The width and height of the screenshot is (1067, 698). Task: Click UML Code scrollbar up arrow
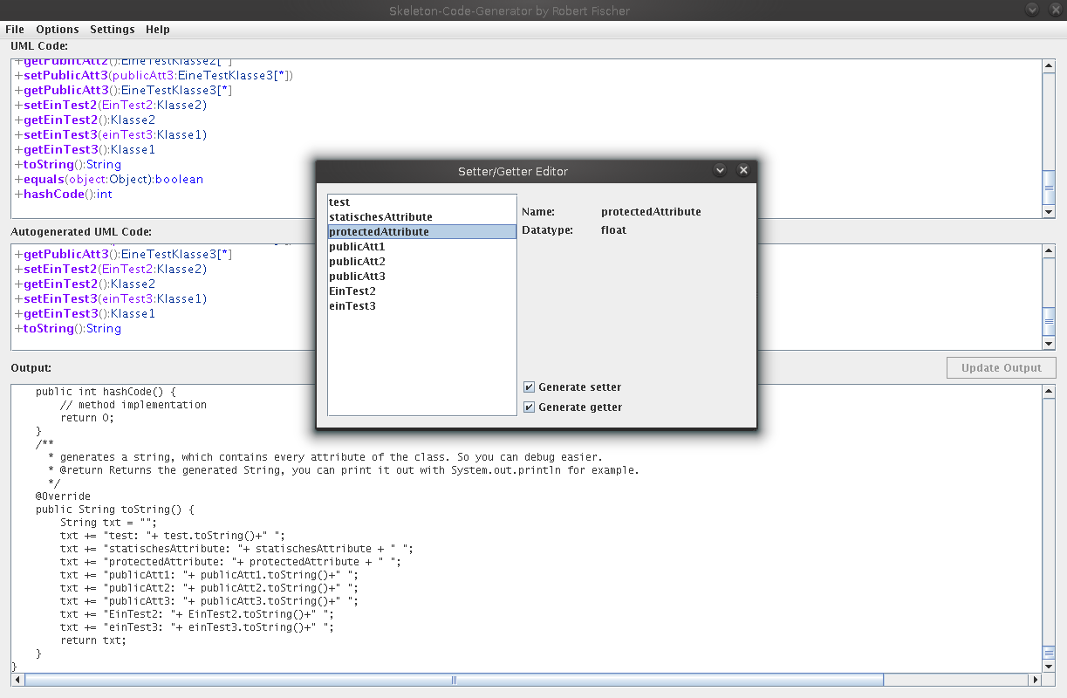[1049, 65]
